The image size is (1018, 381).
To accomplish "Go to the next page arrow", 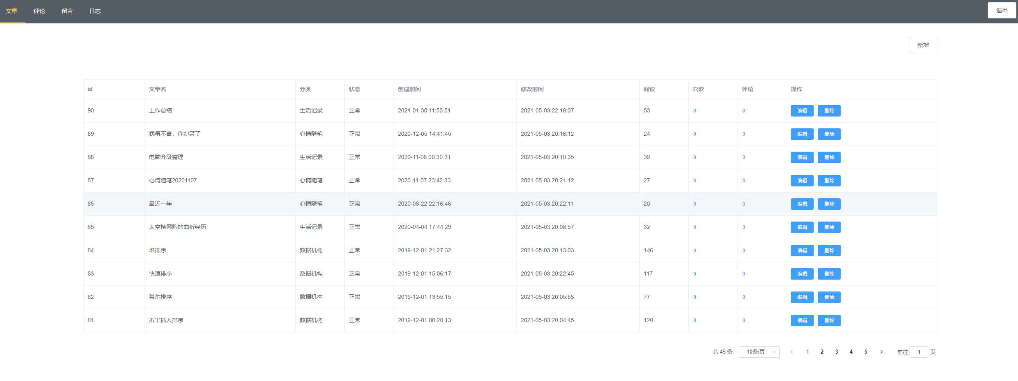I will point(881,352).
